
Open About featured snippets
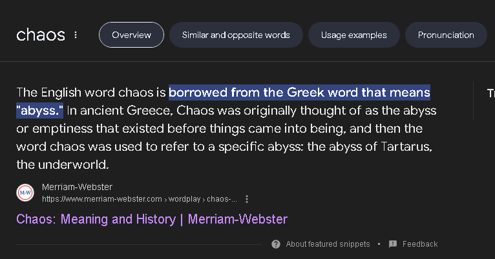coord(328,244)
